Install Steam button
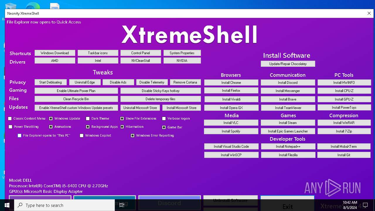Image resolution: width=375 pixels, height=211 pixels. 288,123
